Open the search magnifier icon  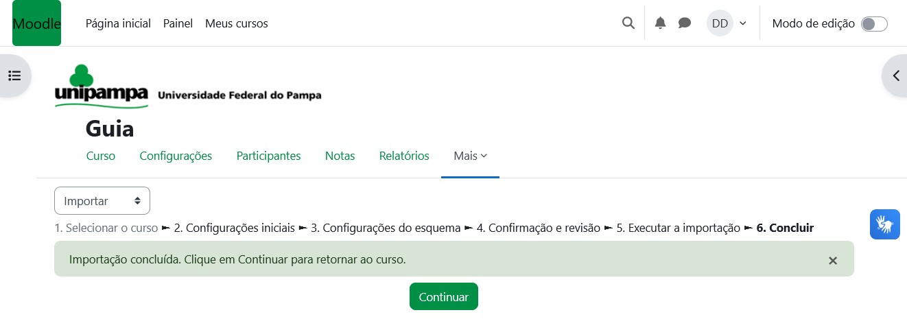628,23
